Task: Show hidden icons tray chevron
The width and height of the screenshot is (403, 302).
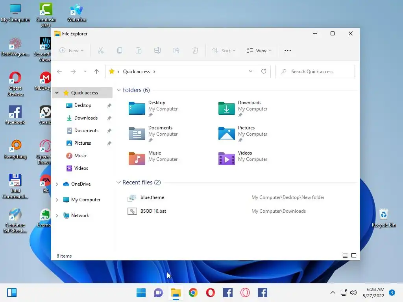Action: 333,293
